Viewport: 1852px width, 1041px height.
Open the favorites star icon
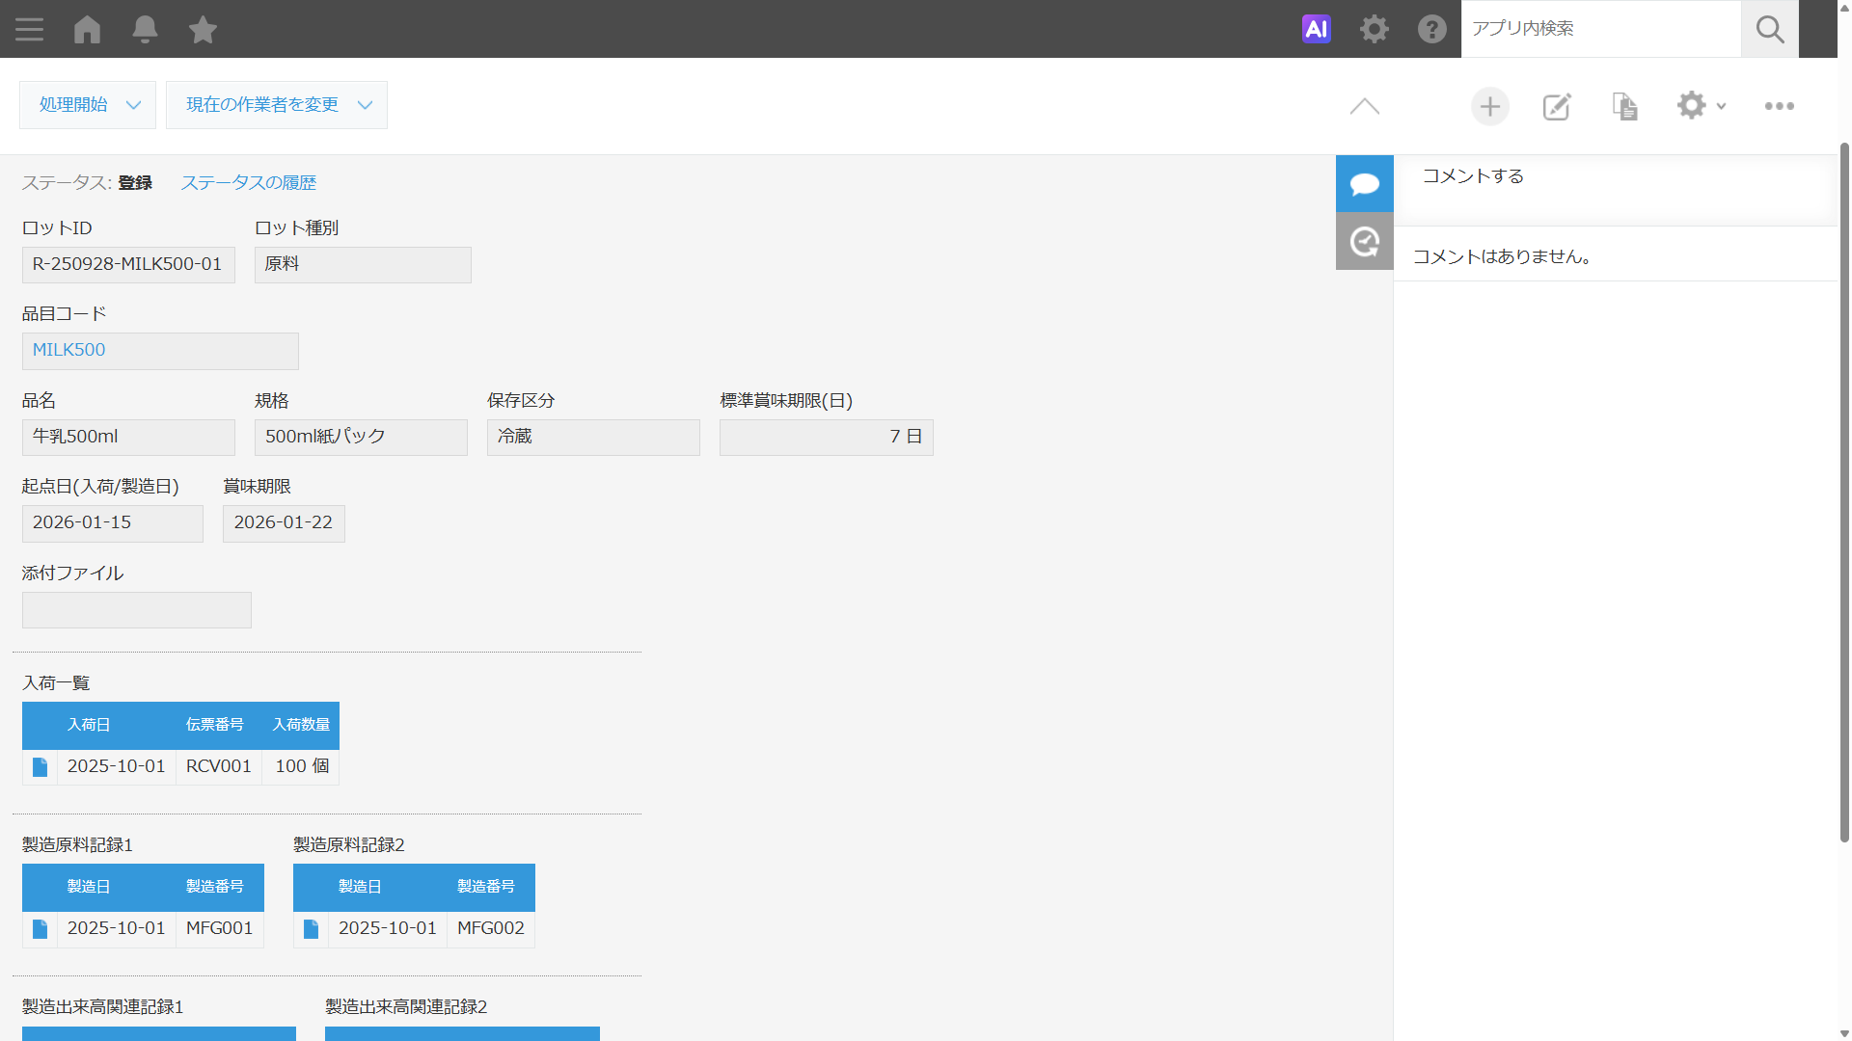[x=203, y=29]
